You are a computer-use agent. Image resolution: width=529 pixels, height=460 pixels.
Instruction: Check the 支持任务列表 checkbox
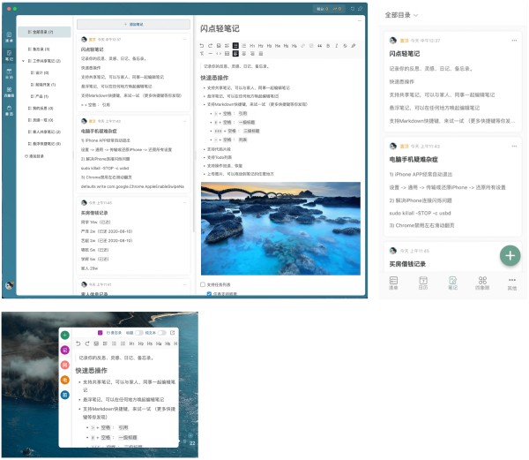tap(203, 284)
